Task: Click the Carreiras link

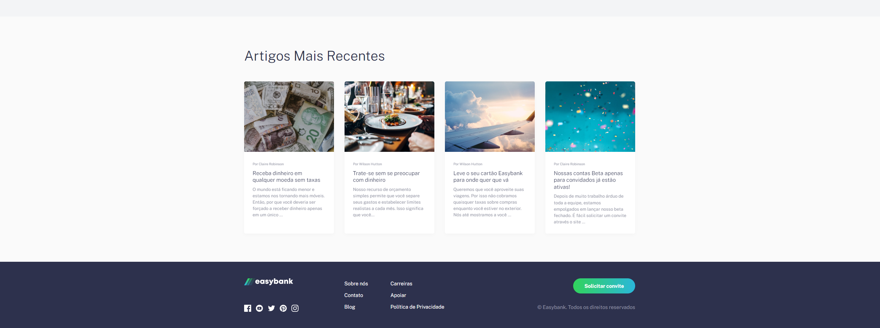Action: coord(401,284)
